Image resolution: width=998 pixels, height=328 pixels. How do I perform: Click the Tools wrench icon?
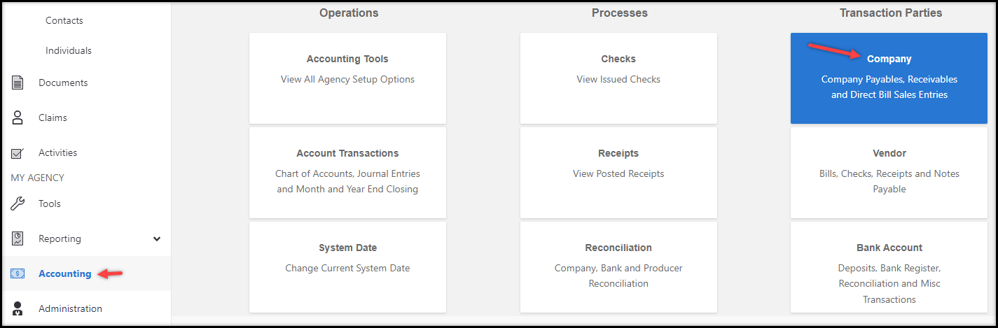point(18,204)
